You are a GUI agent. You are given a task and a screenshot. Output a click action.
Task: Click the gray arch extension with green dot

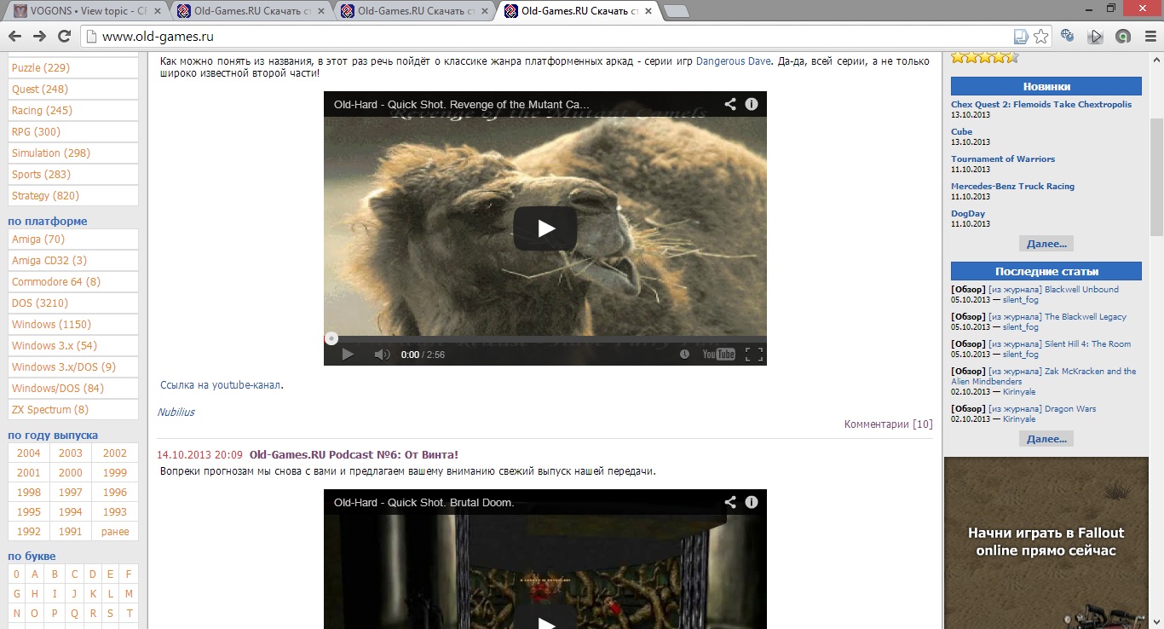1124,36
